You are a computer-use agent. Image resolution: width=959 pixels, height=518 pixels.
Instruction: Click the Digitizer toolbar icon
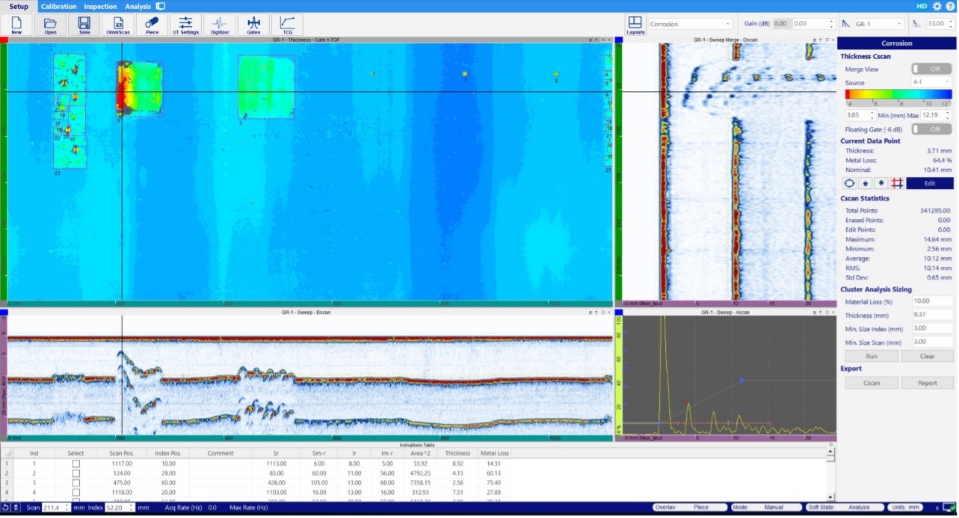[220, 25]
